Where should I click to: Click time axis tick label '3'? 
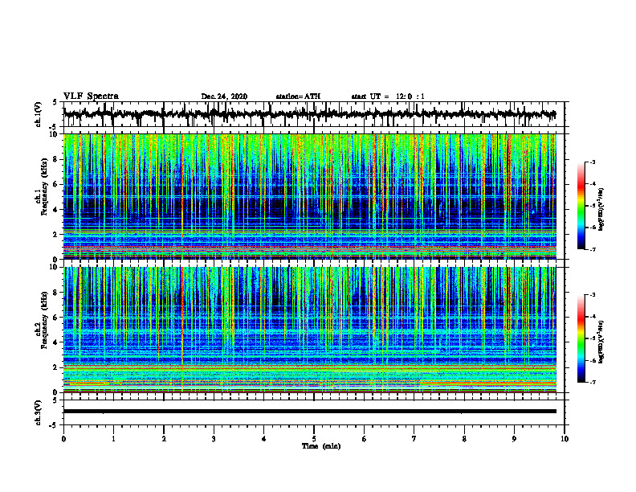[214, 439]
